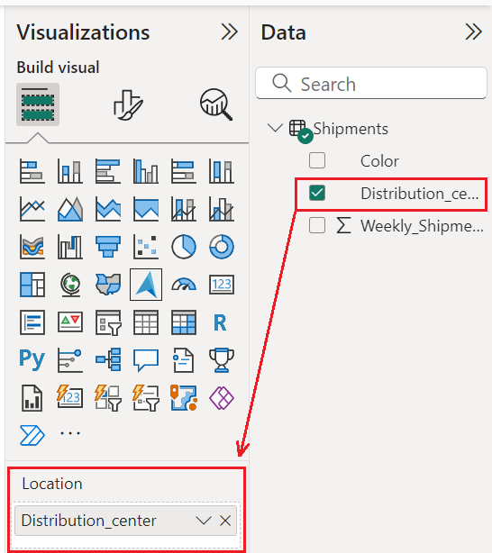The height and width of the screenshot is (553, 492).
Task: Select the Stacked column chart visual
Action: [70, 171]
